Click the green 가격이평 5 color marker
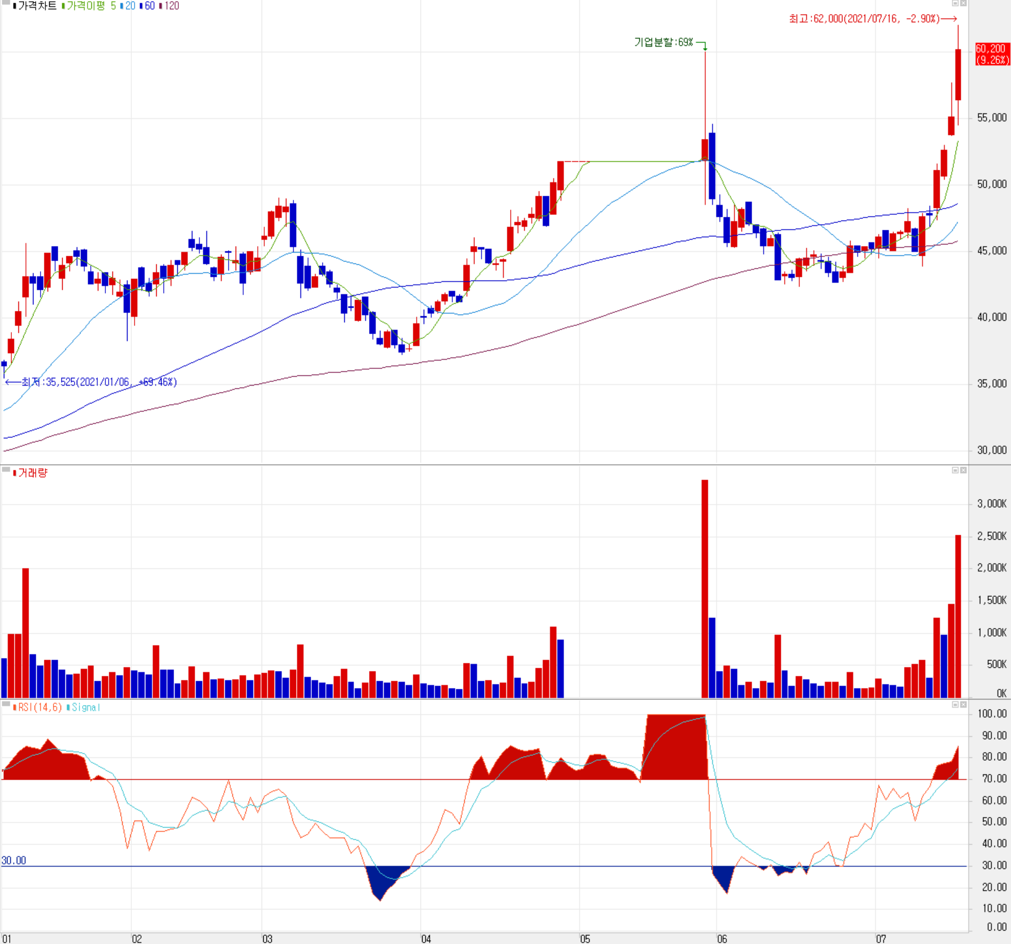This screenshot has width=1011, height=944. [x=63, y=6]
